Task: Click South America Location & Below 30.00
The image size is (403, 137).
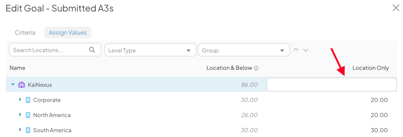Action: coord(249,130)
